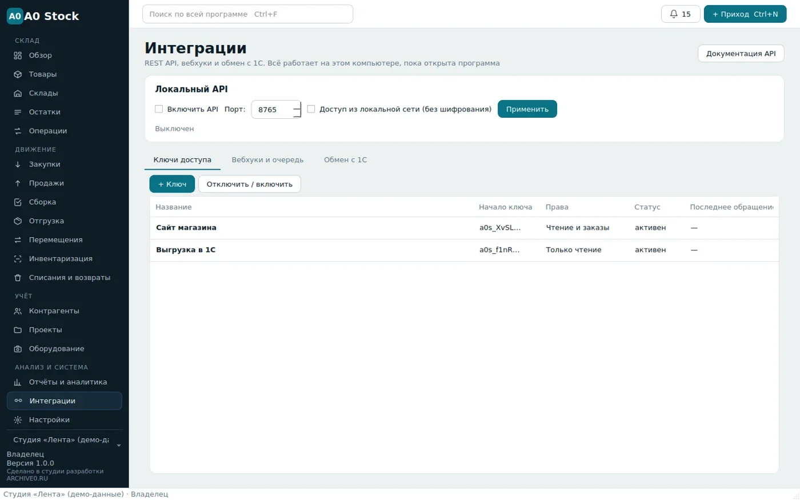Switch to the Ключи доступа tab

pos(182,160)
